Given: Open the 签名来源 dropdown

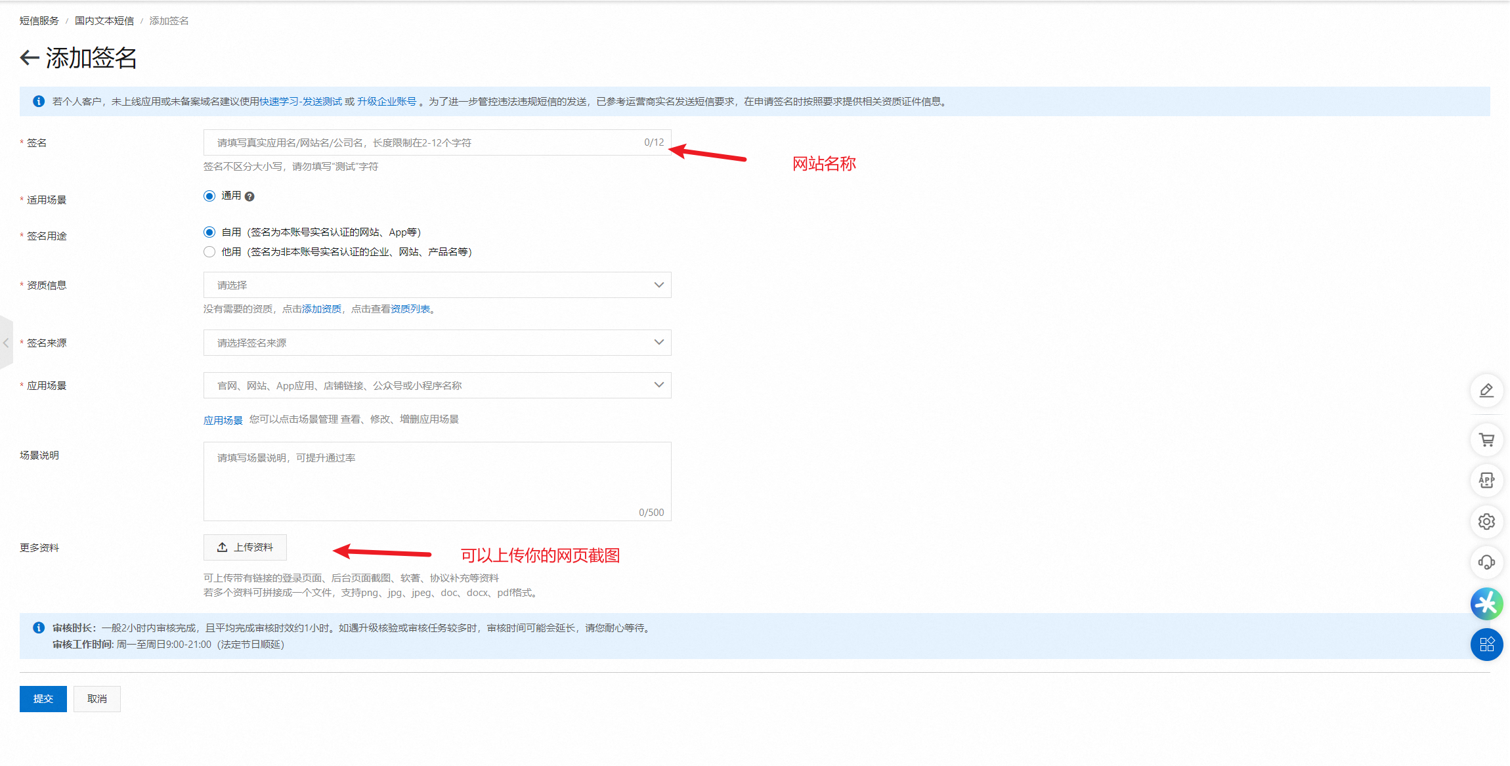Looking at the screenshot, I should coord(437,343).
